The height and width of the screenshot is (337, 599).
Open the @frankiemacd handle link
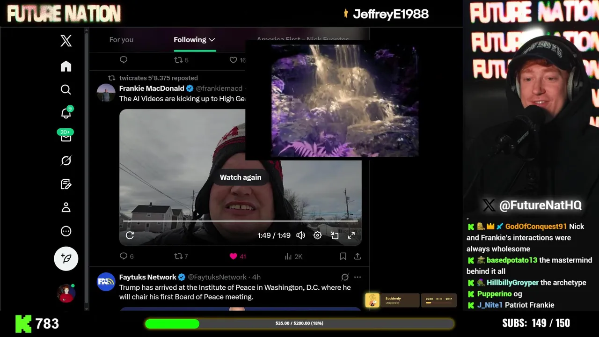coord(219,88)
